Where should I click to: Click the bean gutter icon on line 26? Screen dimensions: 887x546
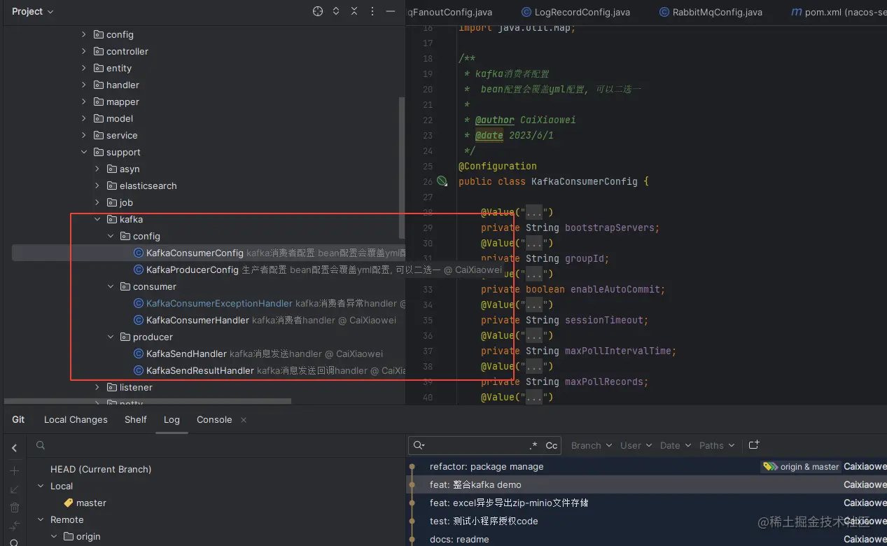442,181
